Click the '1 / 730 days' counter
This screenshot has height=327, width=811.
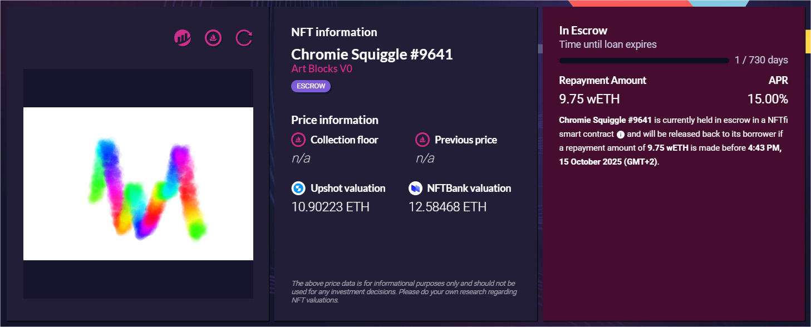tap(761, 60)
